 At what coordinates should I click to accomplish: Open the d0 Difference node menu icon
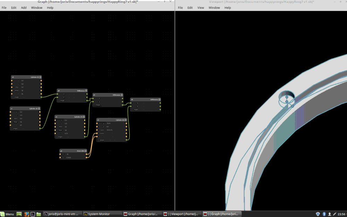86,91
